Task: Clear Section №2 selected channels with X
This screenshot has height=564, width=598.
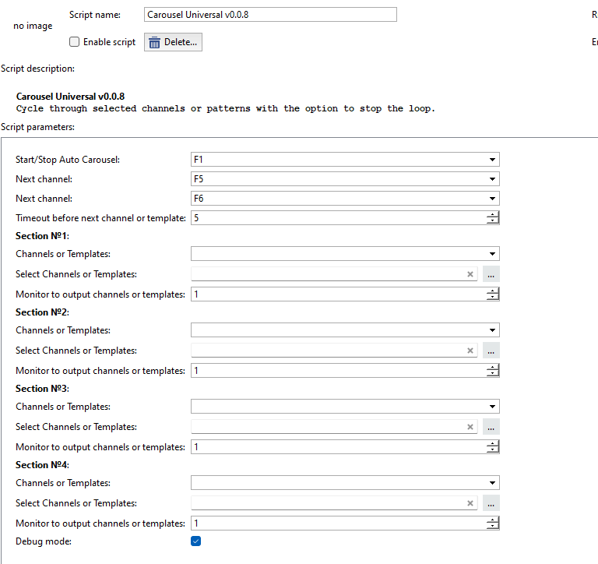Action: click(x=470, y=351)
